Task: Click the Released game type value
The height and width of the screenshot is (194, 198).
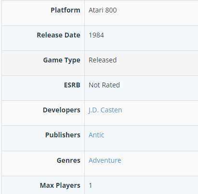Action: [x=103, y=60]
